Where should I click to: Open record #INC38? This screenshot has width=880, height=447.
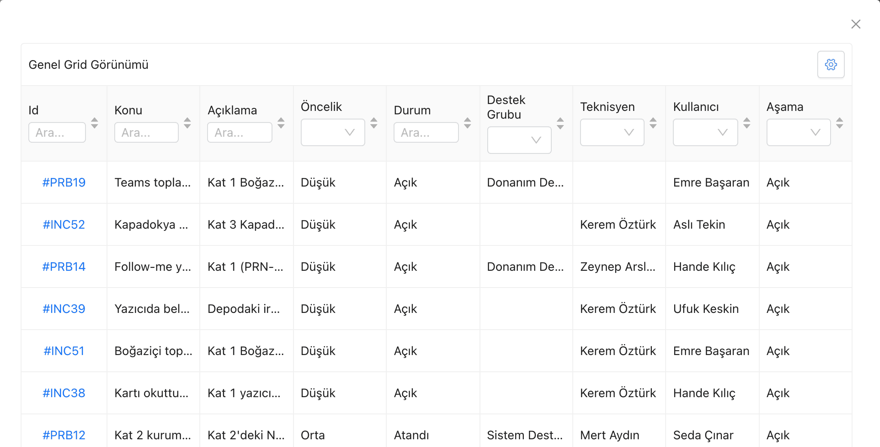click(x=64, y=393)
